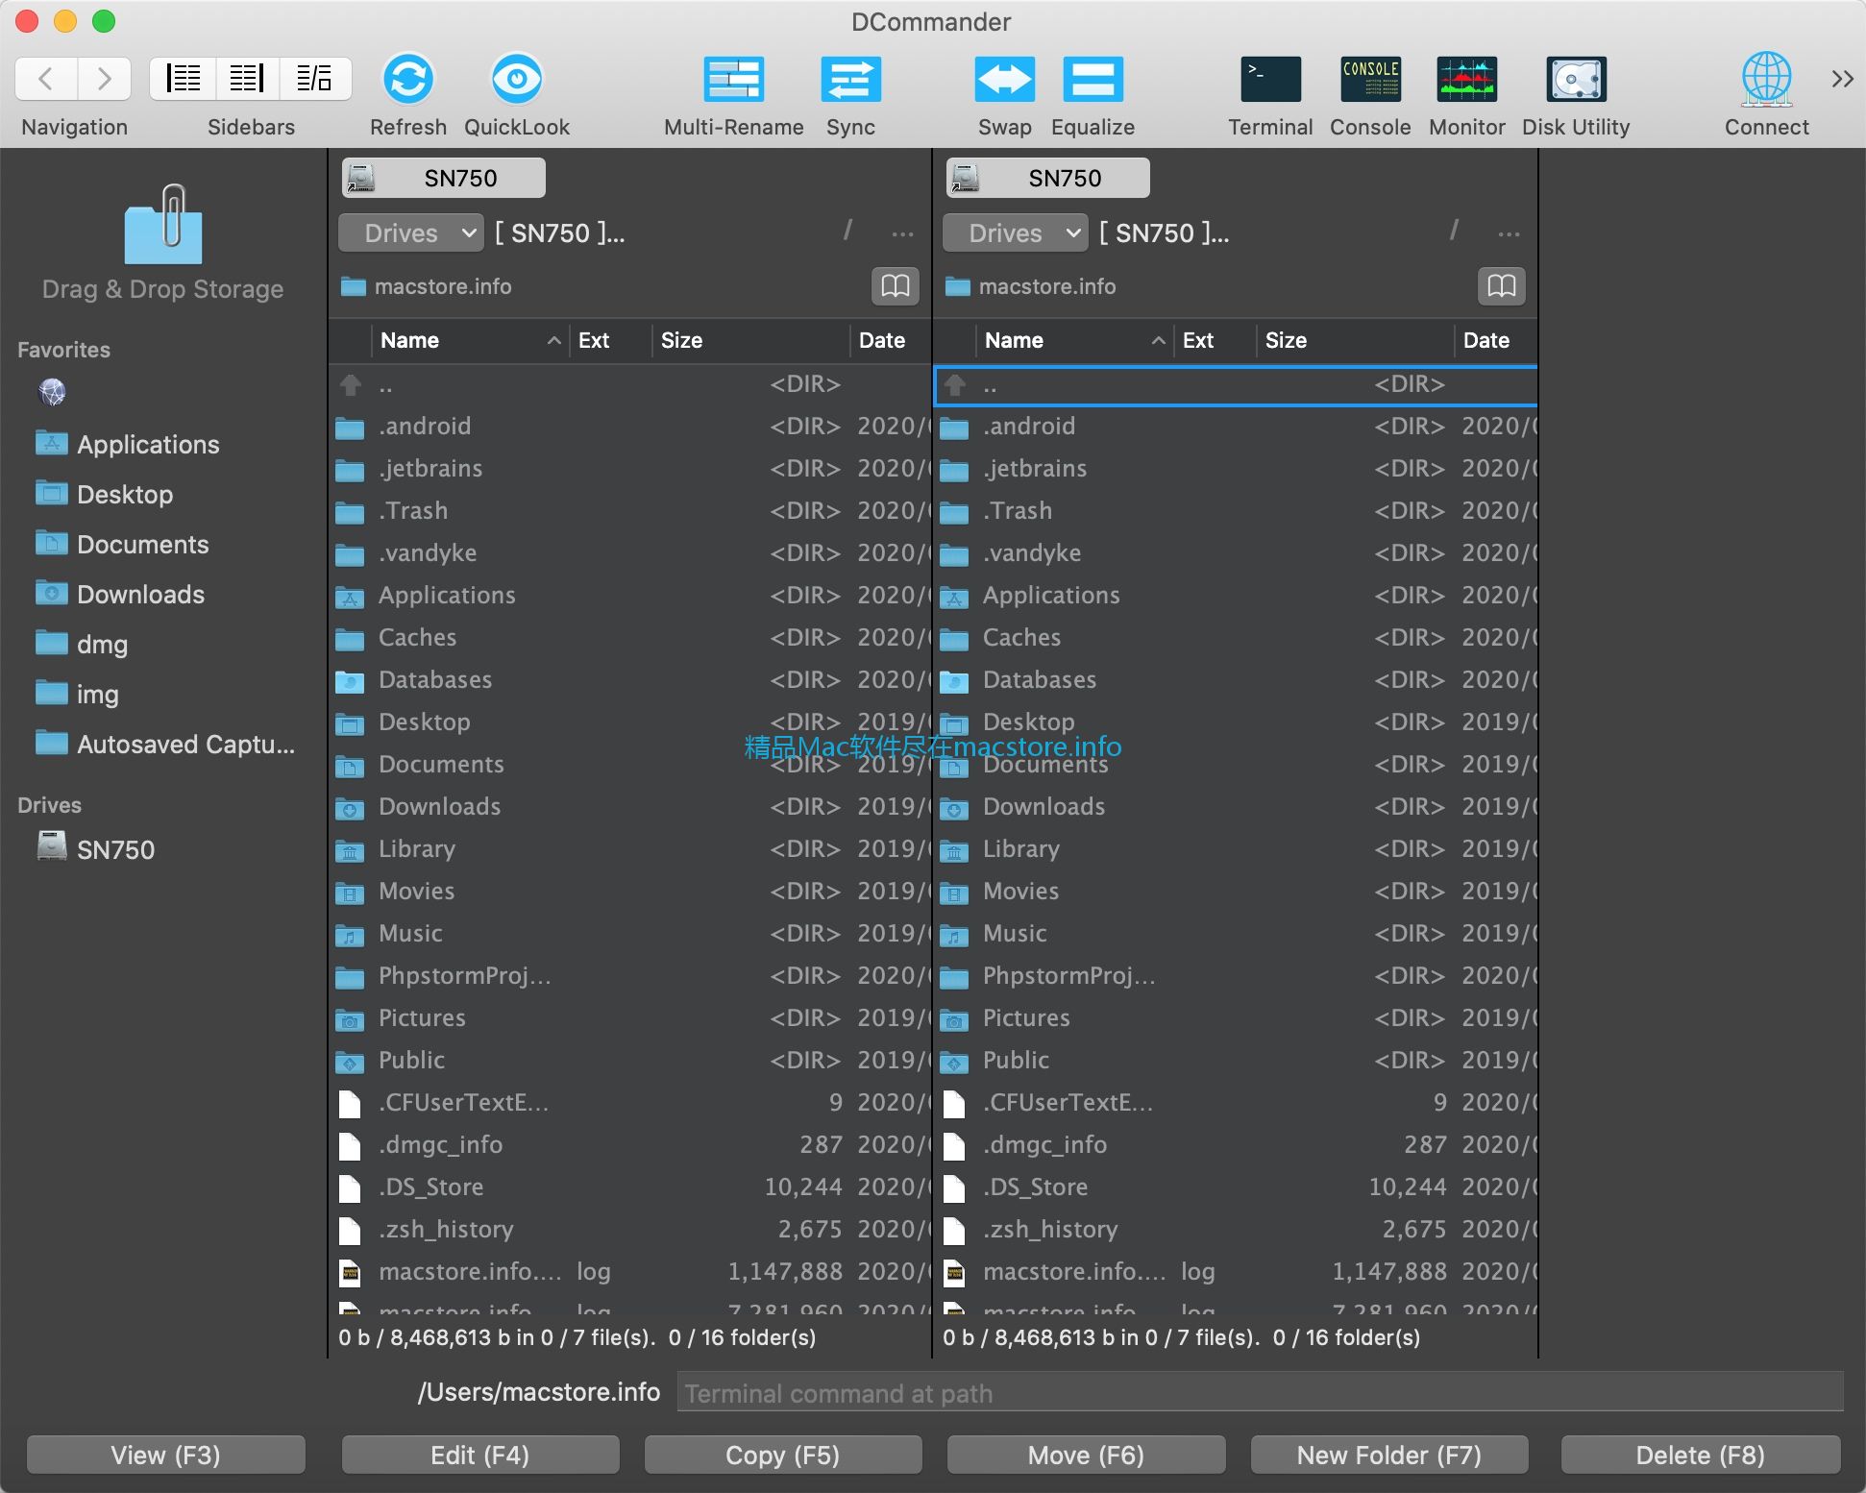
Task: Select .zsh_history file in left panel
Action: click(x=630, y=1229)
